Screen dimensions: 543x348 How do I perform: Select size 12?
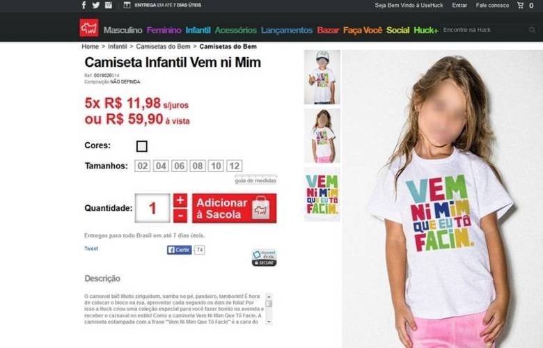(x=234, y=166)
